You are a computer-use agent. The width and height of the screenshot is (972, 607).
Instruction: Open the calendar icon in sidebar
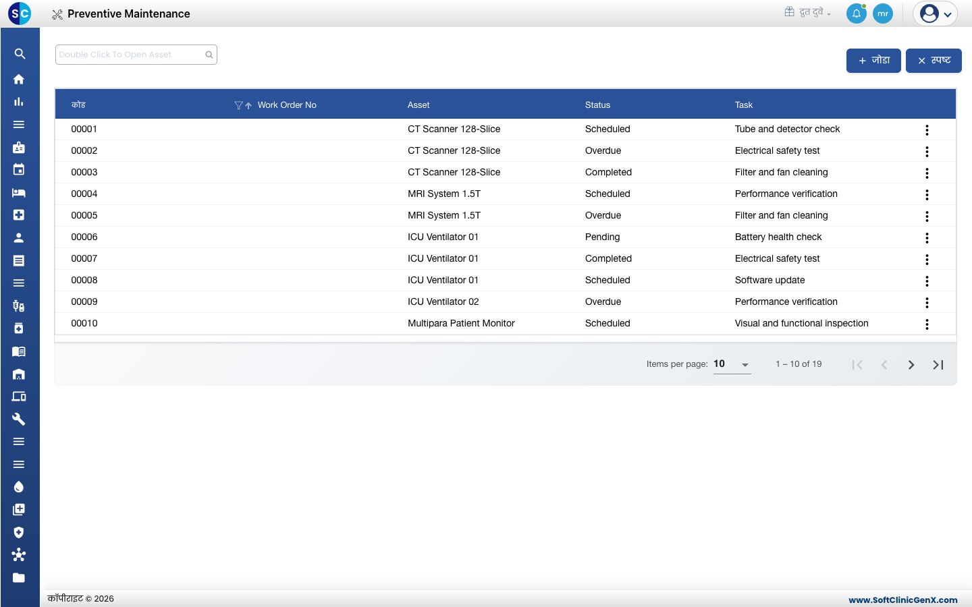(x=19, y=169)
